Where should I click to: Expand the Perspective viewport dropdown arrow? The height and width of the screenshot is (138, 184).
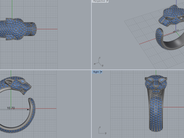point(107,1)
